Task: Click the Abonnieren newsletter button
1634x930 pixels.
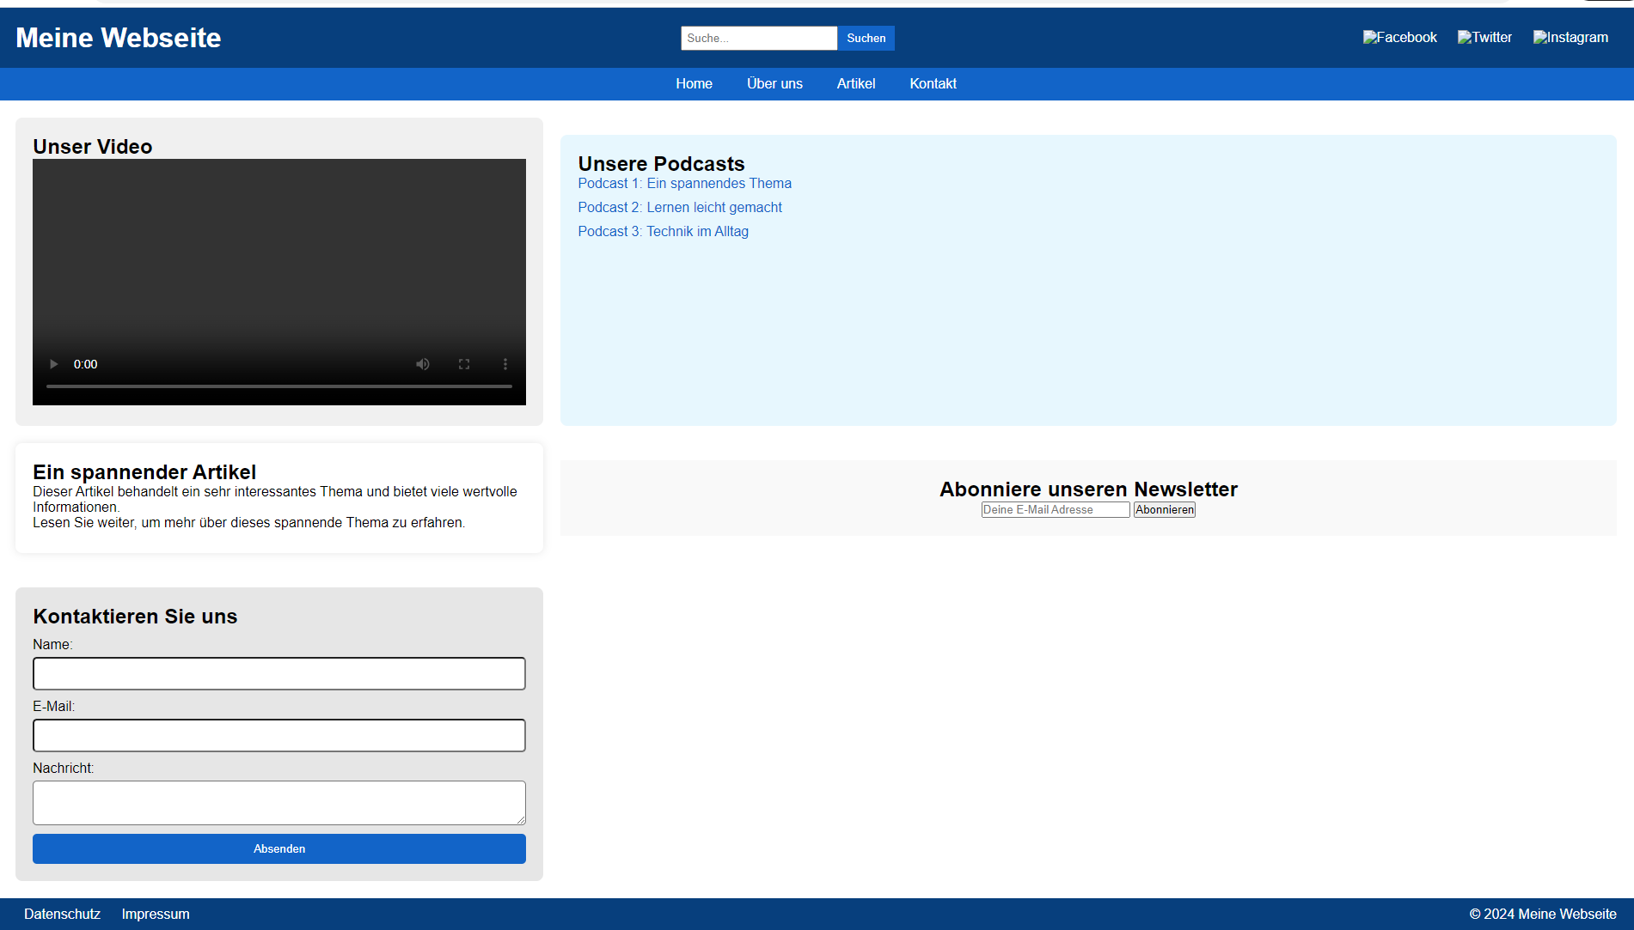Action: tap(1164, 510)
